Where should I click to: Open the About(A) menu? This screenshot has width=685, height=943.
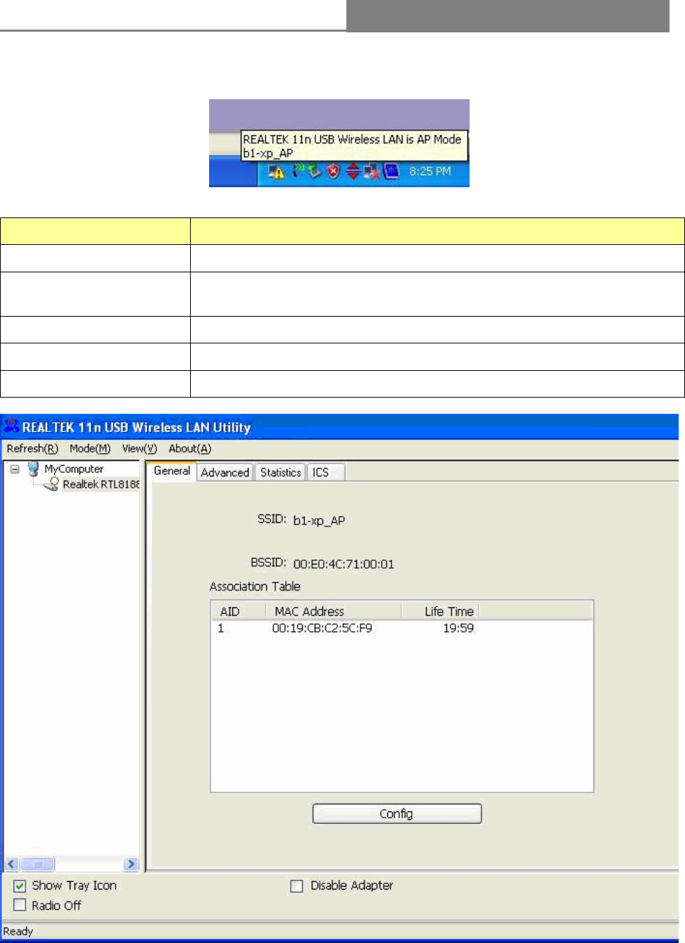(x=190, y=448)
